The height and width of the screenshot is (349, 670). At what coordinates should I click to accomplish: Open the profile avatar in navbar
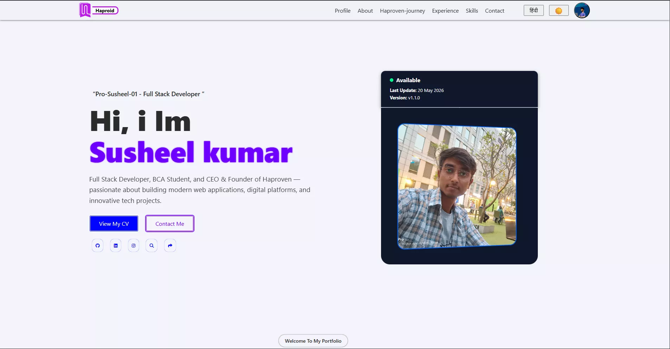click(x=582, y=11)
